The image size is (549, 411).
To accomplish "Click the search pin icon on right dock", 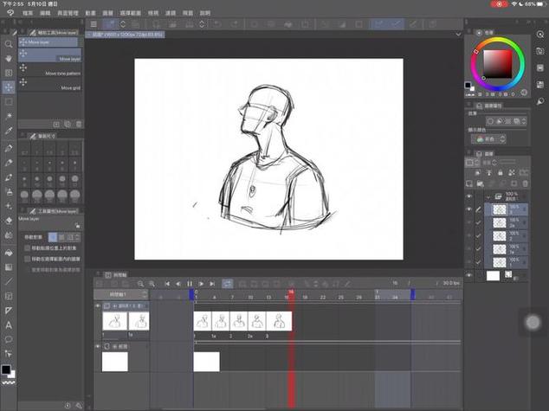I will point(540,101).
